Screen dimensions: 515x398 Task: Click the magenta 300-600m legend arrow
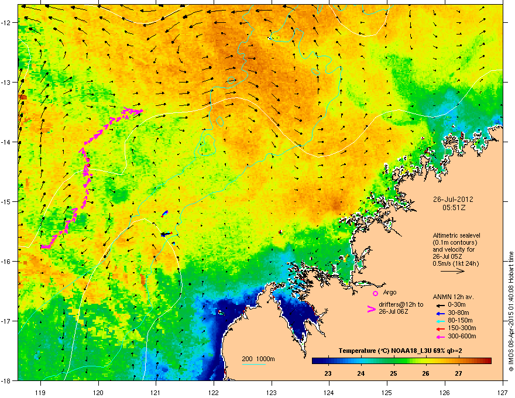pyautogui.click(x=440, y=337)
